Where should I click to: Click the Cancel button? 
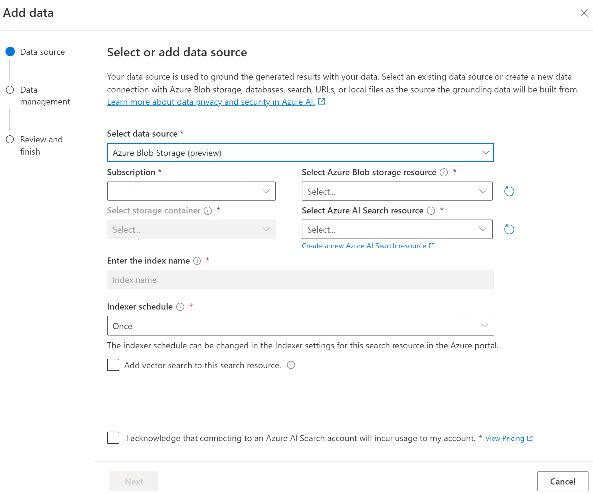click(562, 481)
